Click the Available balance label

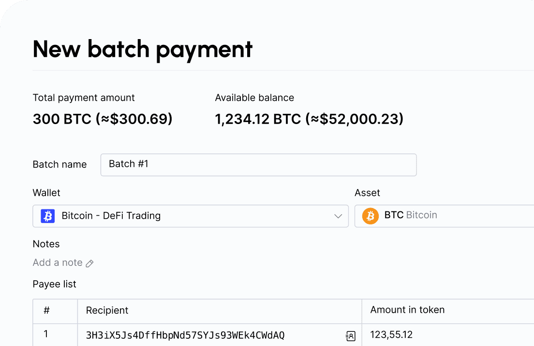point(254,98)
